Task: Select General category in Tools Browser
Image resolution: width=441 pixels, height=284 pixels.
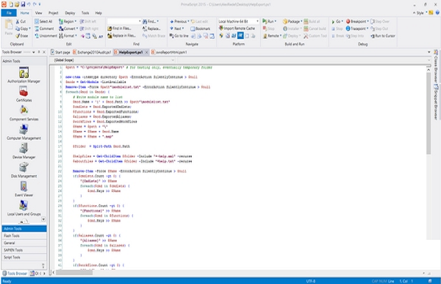Action: coord(24,243)
